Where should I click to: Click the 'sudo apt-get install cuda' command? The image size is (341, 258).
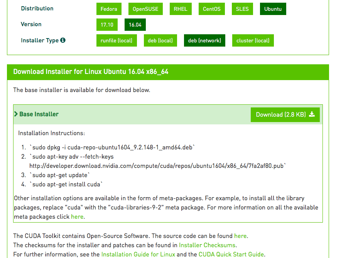(x=66, y=184)
